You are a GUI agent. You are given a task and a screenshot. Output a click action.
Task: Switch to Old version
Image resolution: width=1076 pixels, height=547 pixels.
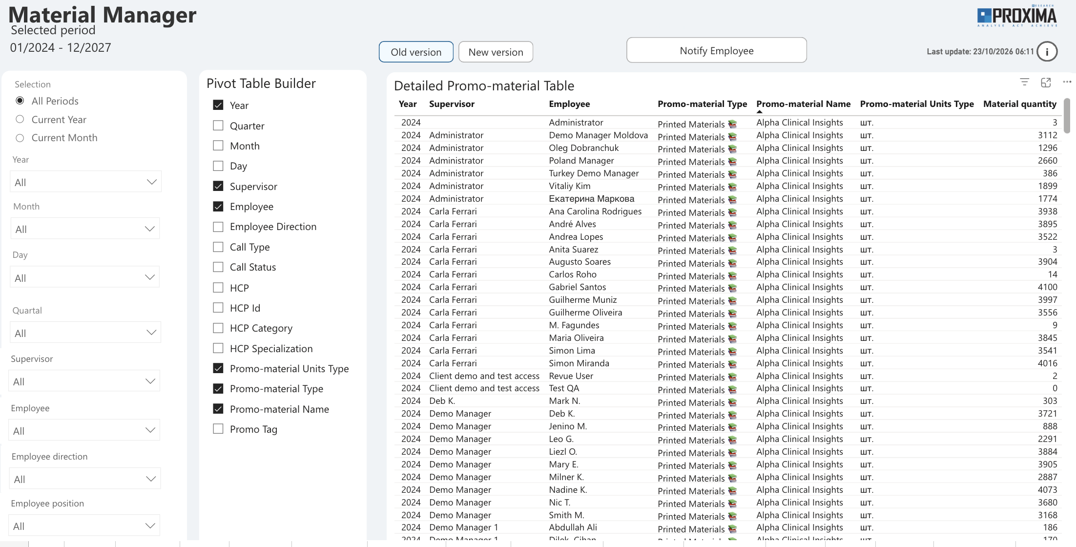pyautogui.click(x=416, y=52)
